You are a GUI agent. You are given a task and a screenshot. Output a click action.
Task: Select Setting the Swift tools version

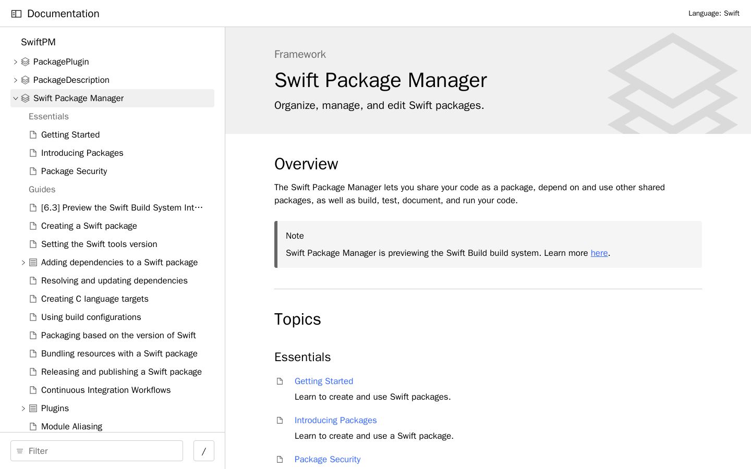[x=99, y=244]
